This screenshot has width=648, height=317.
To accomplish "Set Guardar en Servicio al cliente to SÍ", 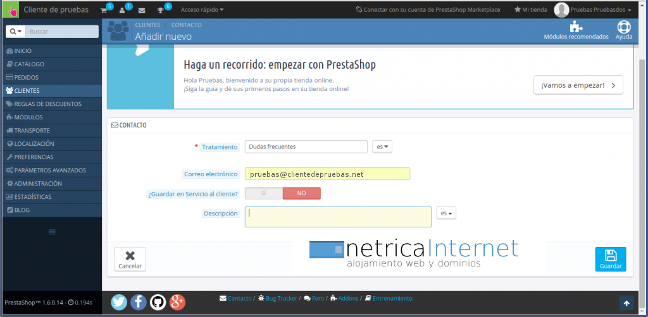I will (263, 193).
